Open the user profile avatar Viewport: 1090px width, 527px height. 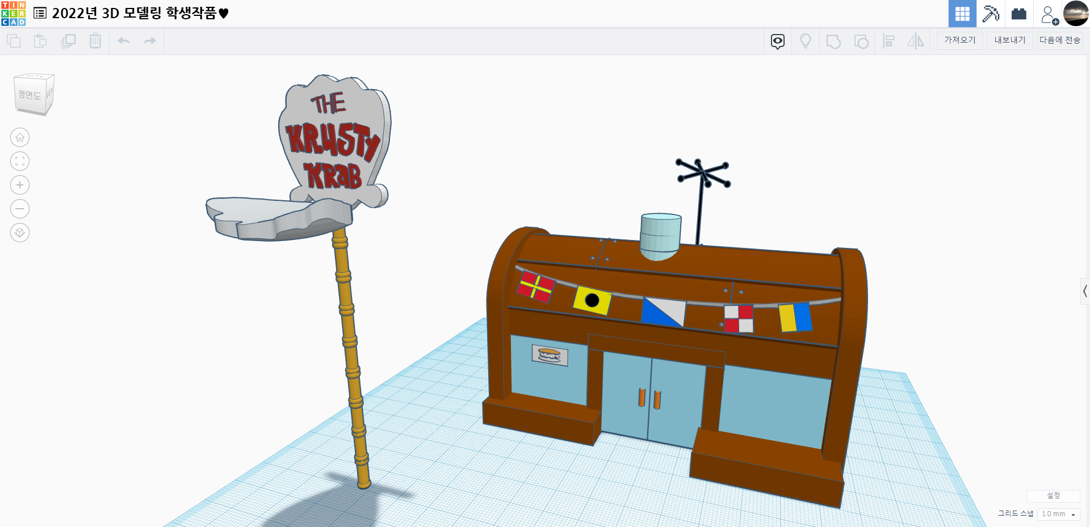tap(1076, 14)
